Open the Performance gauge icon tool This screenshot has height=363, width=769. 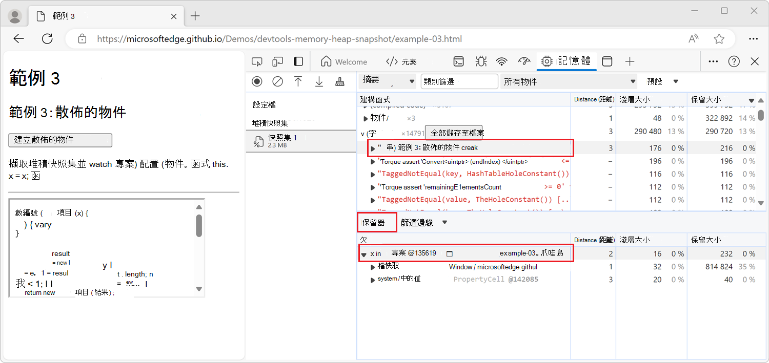click(523, 62)
